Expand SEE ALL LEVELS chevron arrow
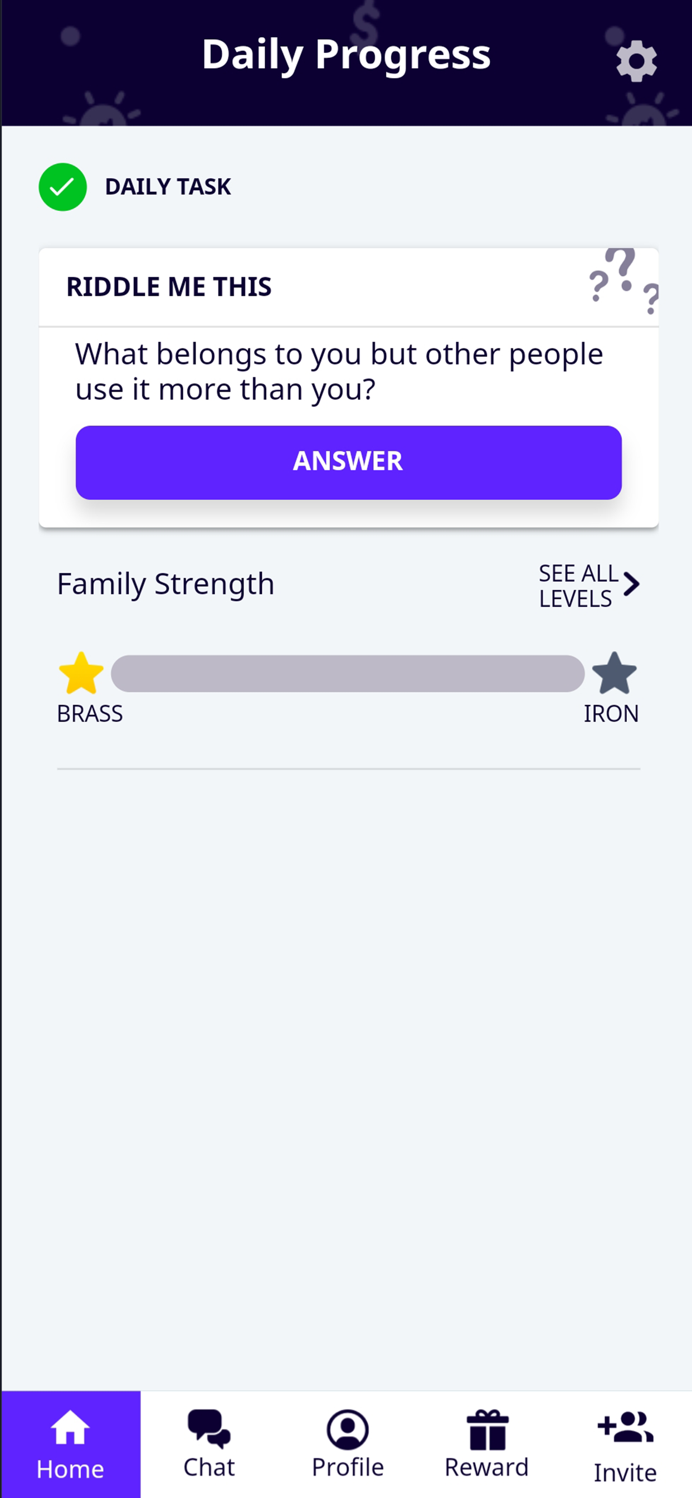 (x=631, y=584)
